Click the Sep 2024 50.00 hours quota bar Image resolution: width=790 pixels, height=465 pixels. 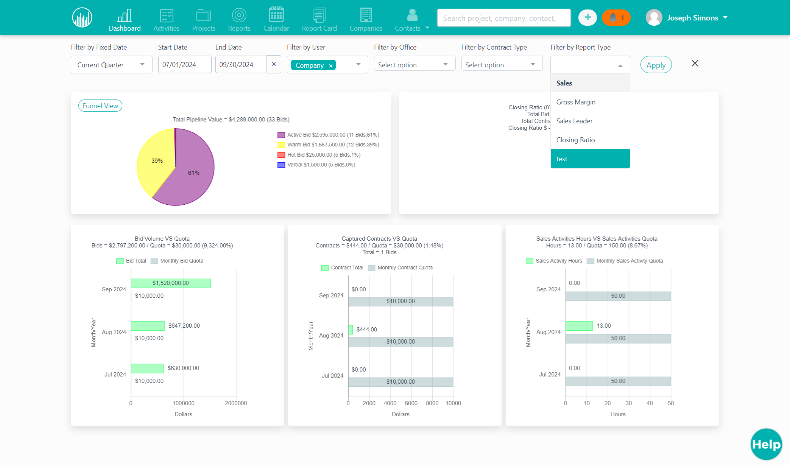tap(618, 296)
